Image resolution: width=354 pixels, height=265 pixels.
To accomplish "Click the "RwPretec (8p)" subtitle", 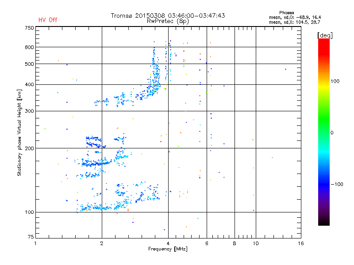I will (x=168, y=21).
